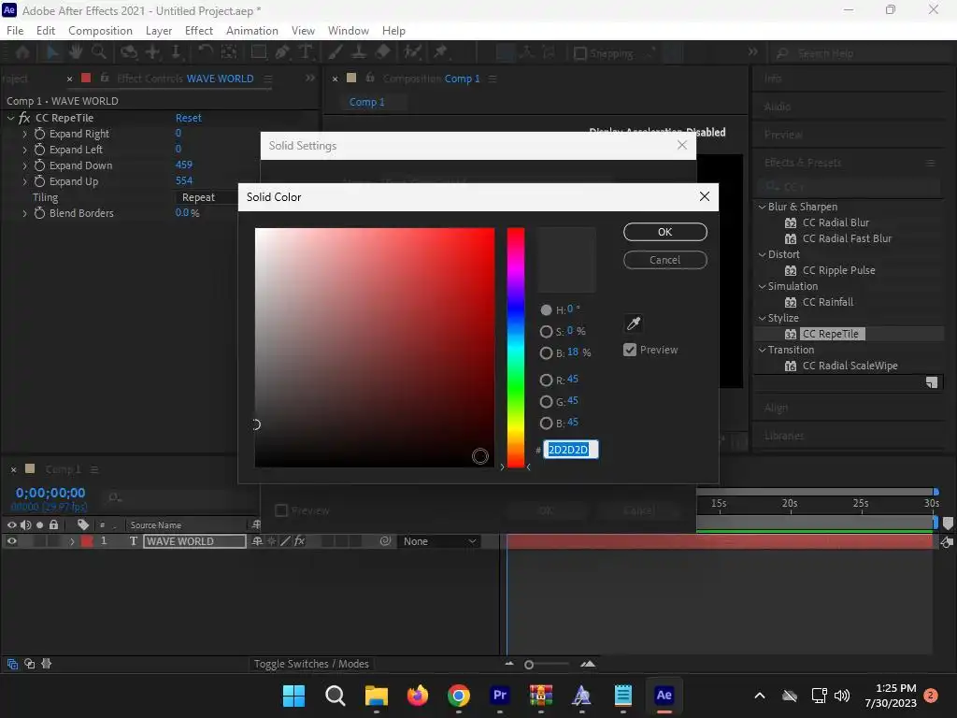The height and width of the screenshot is (718, 957).
Task: Open the Animation menu
Action: point(252,31)
